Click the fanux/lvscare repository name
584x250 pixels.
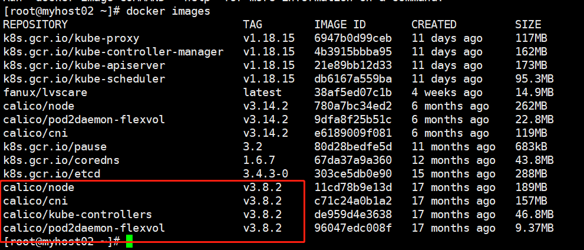pyautogui.click(x=45, y=93)
